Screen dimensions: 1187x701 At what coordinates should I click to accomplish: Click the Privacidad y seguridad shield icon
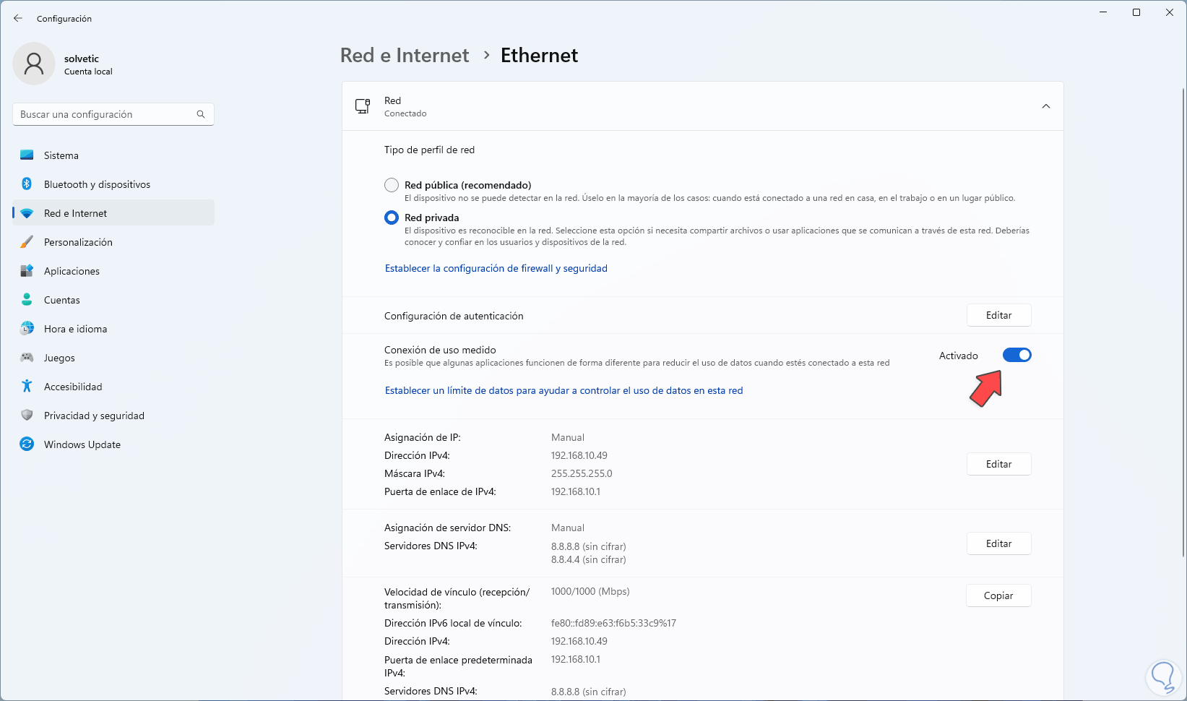(27, 416)
